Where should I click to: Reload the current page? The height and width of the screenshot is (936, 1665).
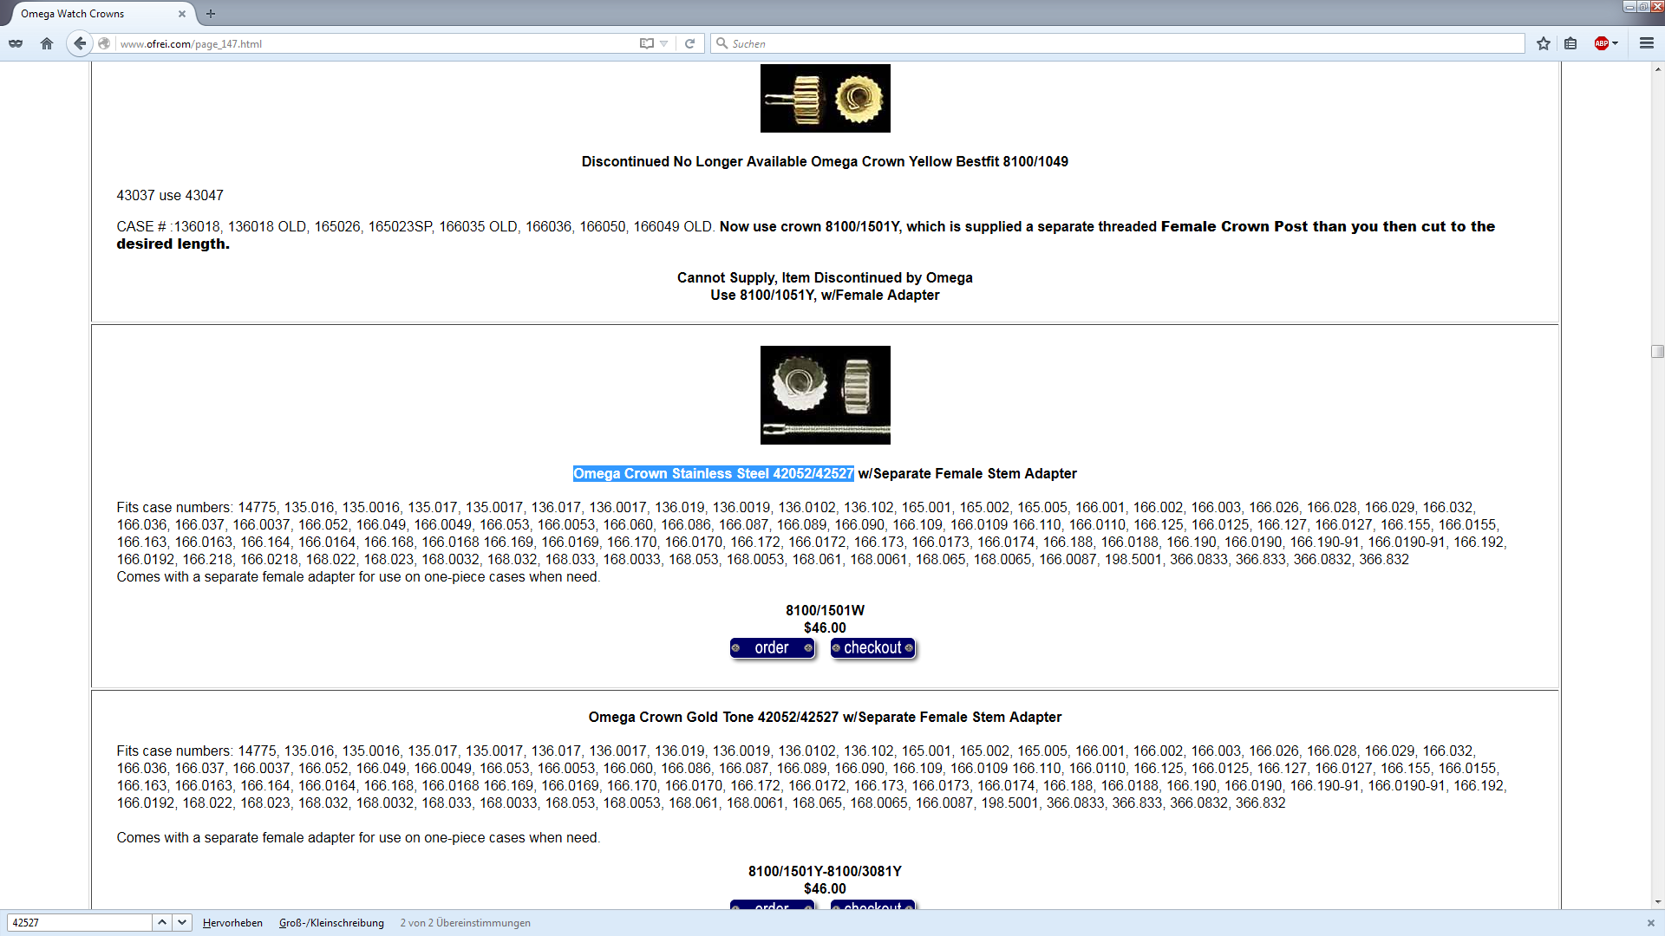pos(689,43)
